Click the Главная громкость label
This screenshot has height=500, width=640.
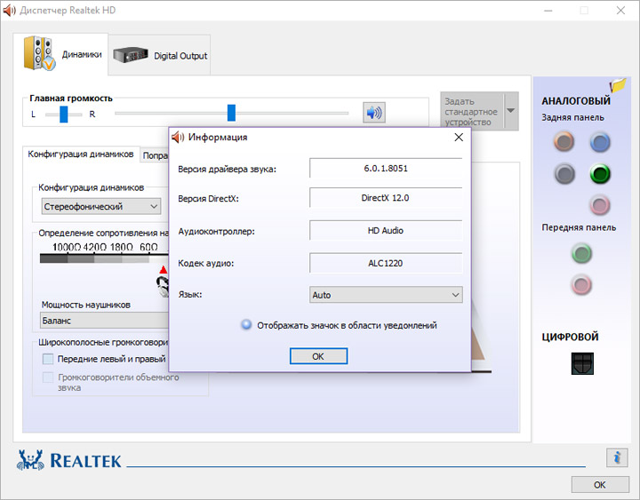coord(71,99)
